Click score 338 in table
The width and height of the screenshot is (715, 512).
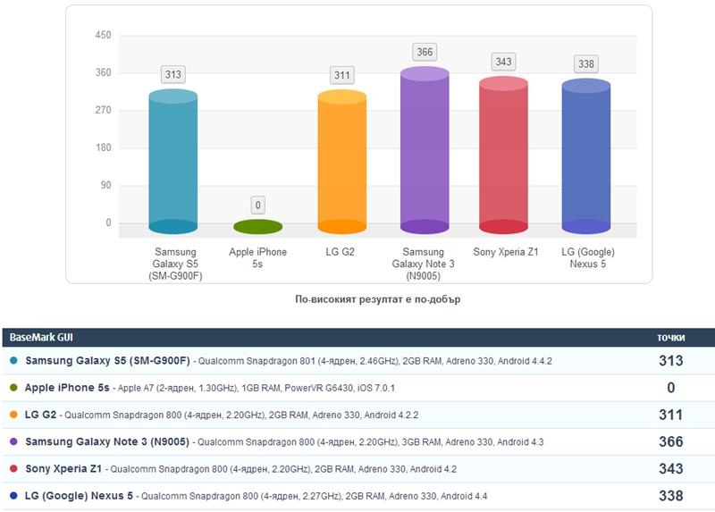pyautogui.click(x=671, y=496)
